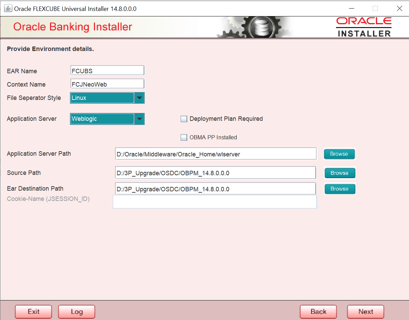Browse for the Application Server Path
The image size is (409, 320).
click(339, 154)
